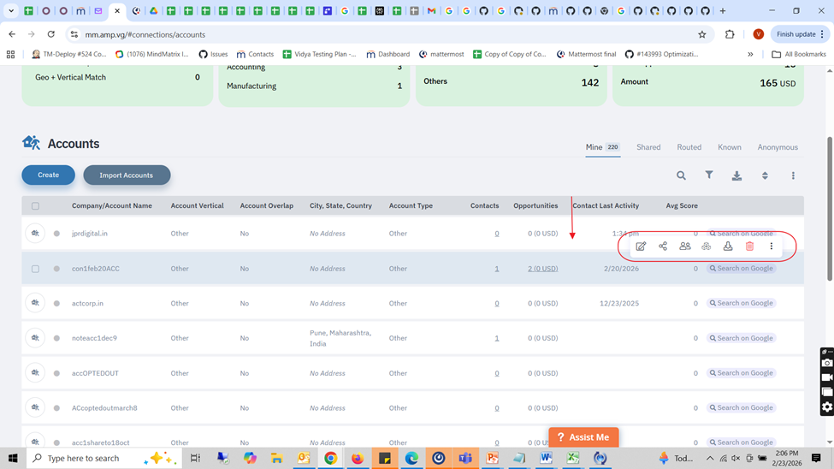Open the contacts people icon in action bar
834x469 pixels.
(x=684, y=246)
